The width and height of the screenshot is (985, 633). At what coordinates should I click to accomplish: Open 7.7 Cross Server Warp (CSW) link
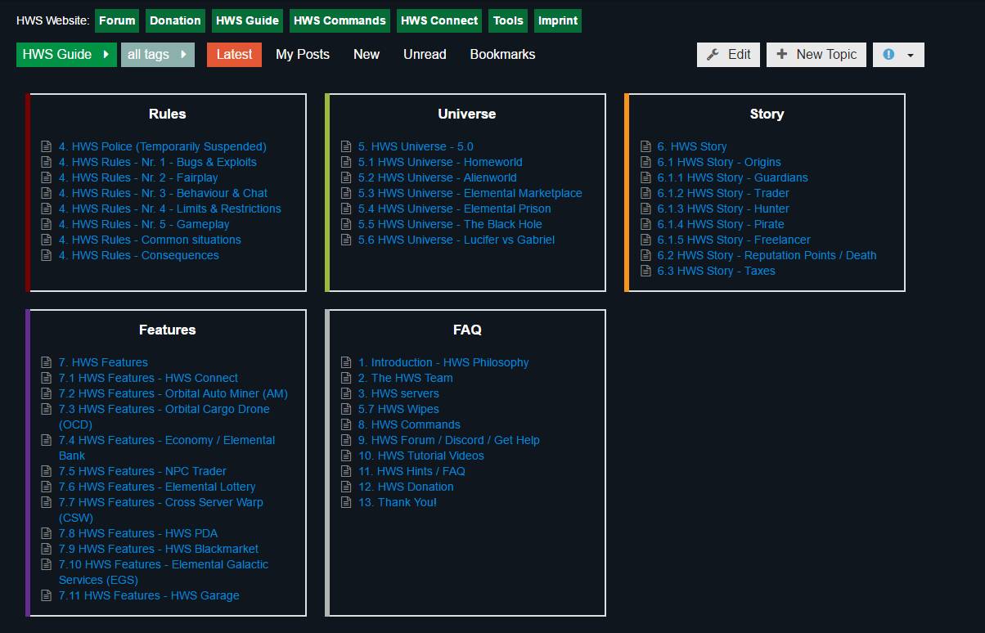161,510
